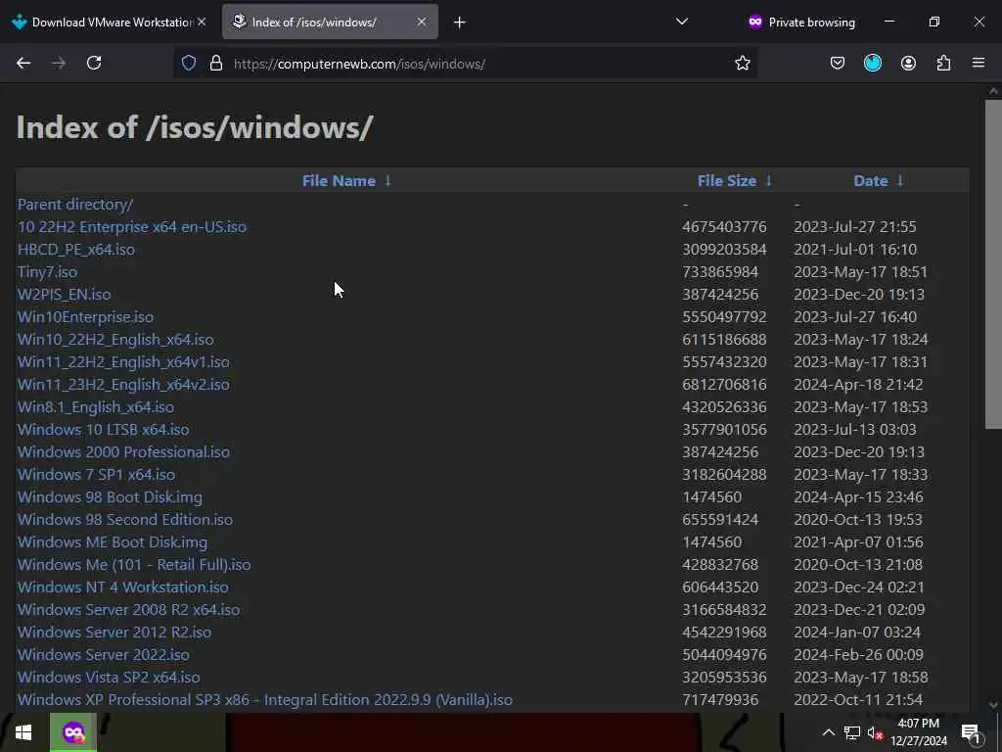1002x752 pixels.
Task: View site security padlock info
Action: pyautogui.click(x=216, y=63)
